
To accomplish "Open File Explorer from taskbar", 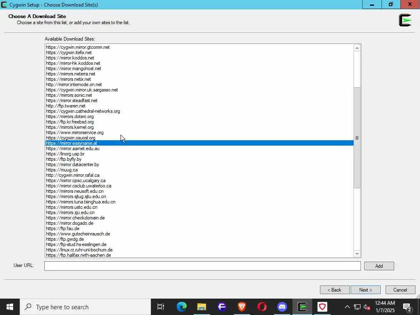I will 202,307.
